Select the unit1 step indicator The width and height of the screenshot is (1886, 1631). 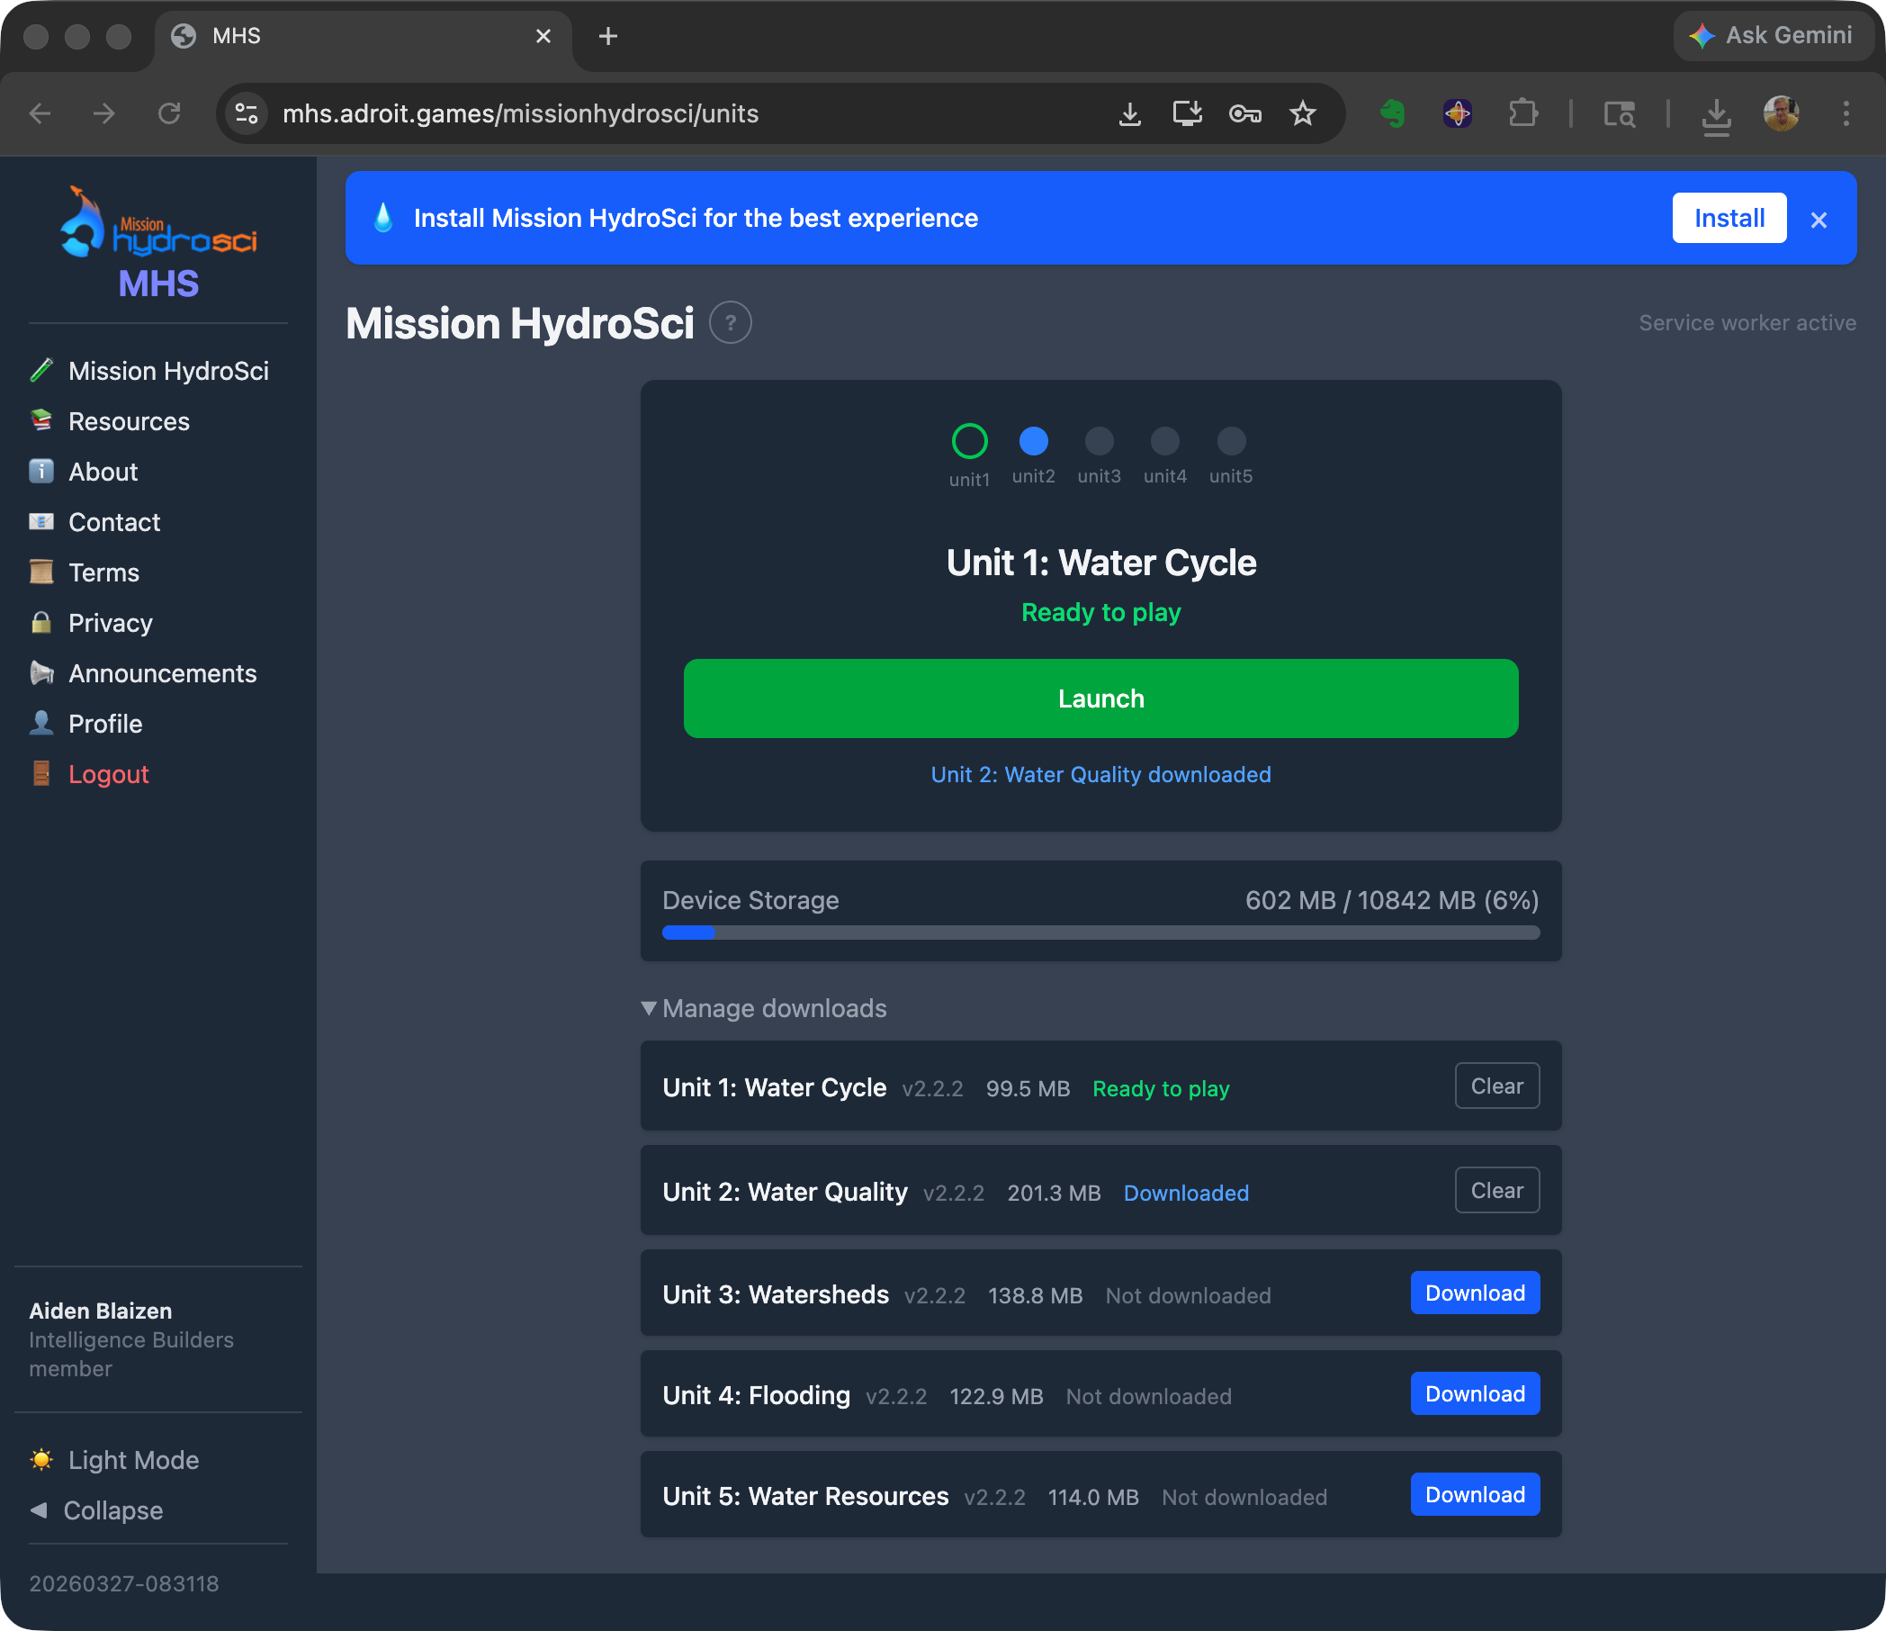[x=968, y=442]
